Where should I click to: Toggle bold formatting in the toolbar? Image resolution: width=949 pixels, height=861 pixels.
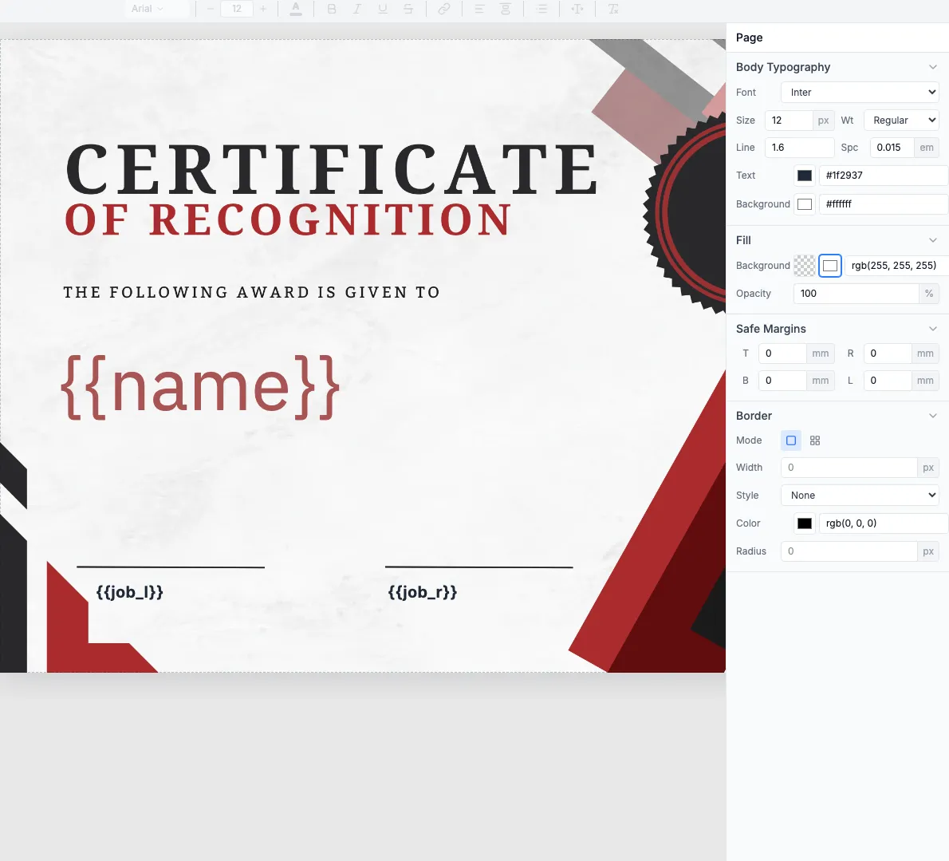[x=332, y=9]
